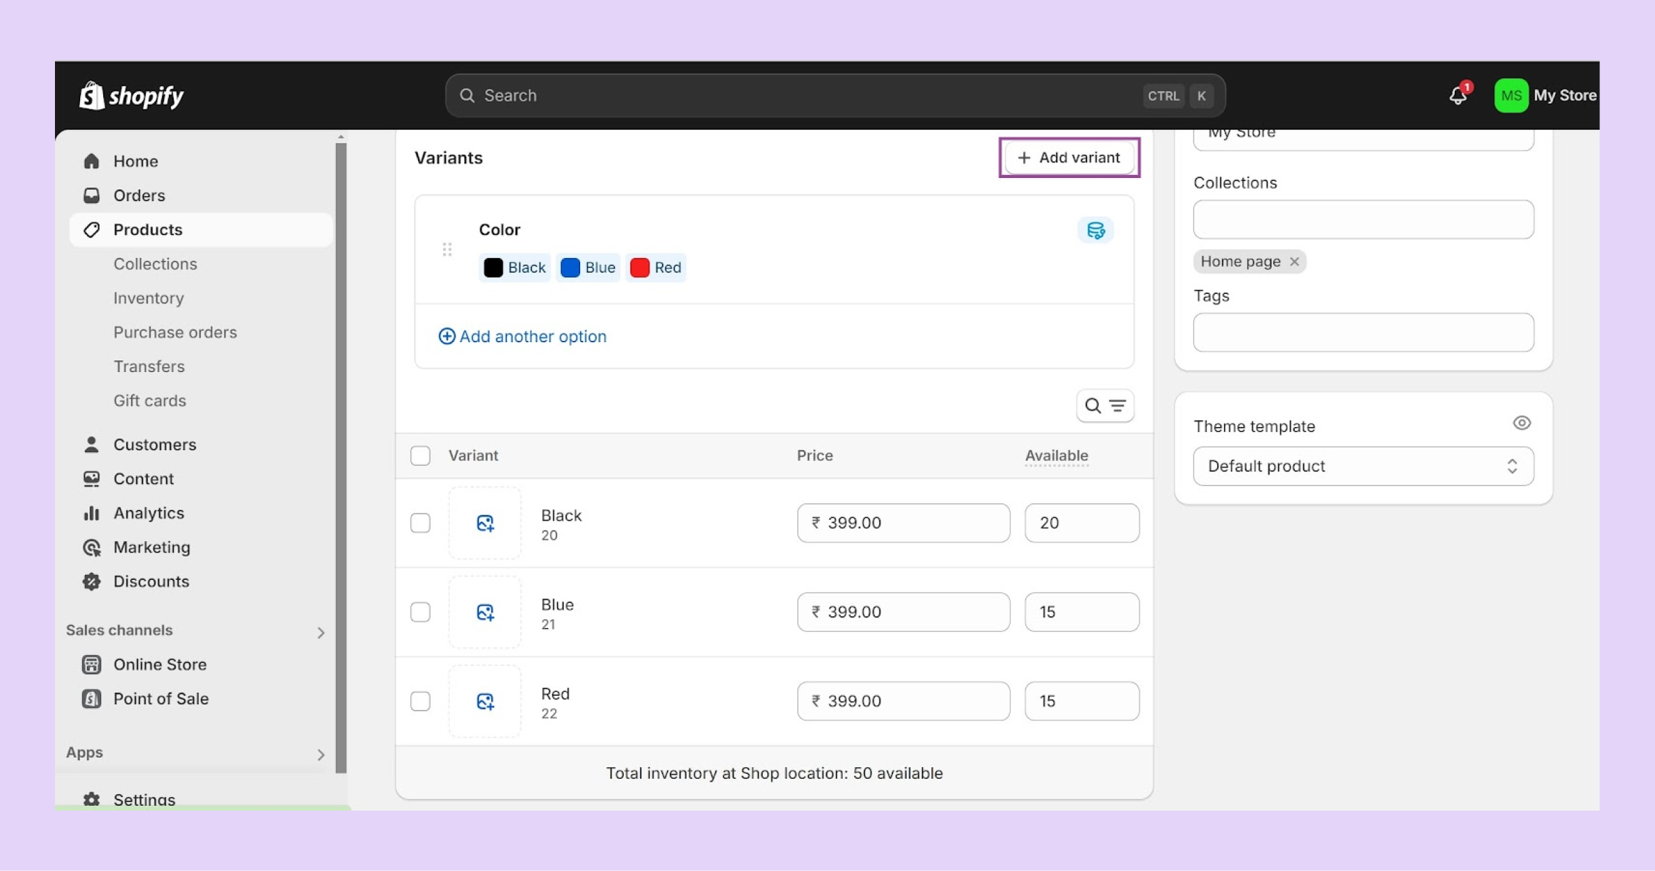Open variant search and filter button
The height and width of the screenshot is (871, 1655).
point(1105,406)
